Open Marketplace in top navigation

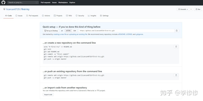pos(63,3)
